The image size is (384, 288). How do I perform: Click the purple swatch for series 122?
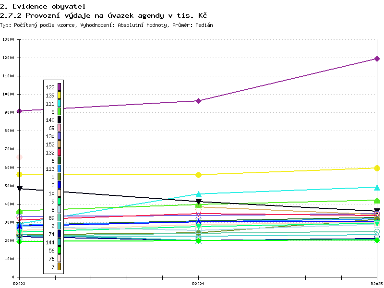tap(59, 87)
